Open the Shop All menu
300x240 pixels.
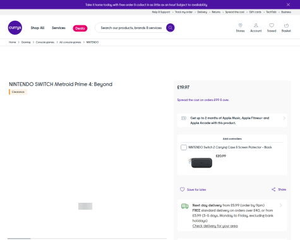click(37, 28)
